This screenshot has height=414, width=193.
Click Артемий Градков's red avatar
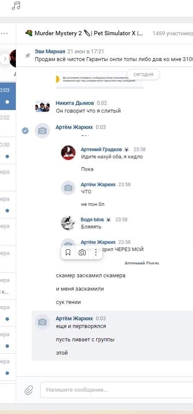[68, 153]
